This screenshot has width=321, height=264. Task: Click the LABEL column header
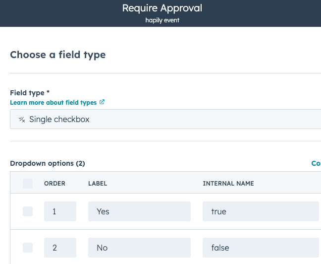pyautogui.click(x=98, y=184)
